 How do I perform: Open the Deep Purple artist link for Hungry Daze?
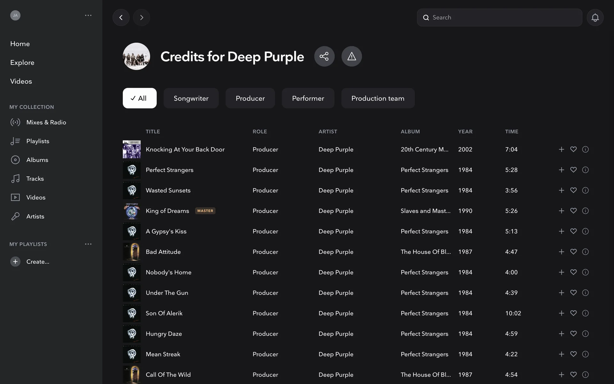[x=336, y=334]
